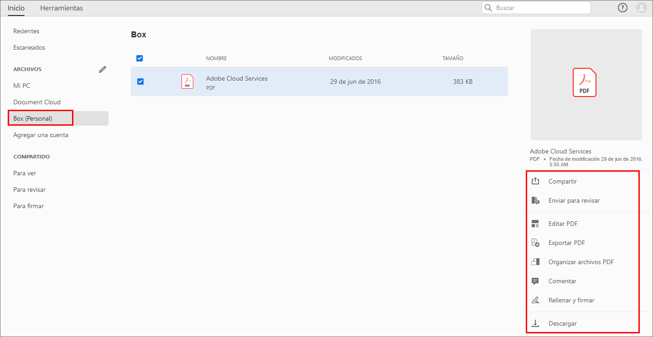
Task: Click the Enviar para revisar icon
Action: (535, 200)
